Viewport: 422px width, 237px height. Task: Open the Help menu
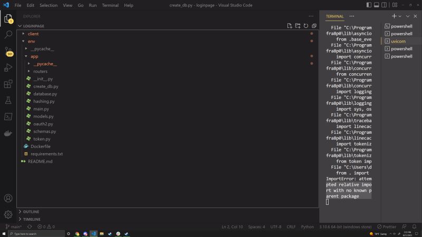tap(128, 5)
